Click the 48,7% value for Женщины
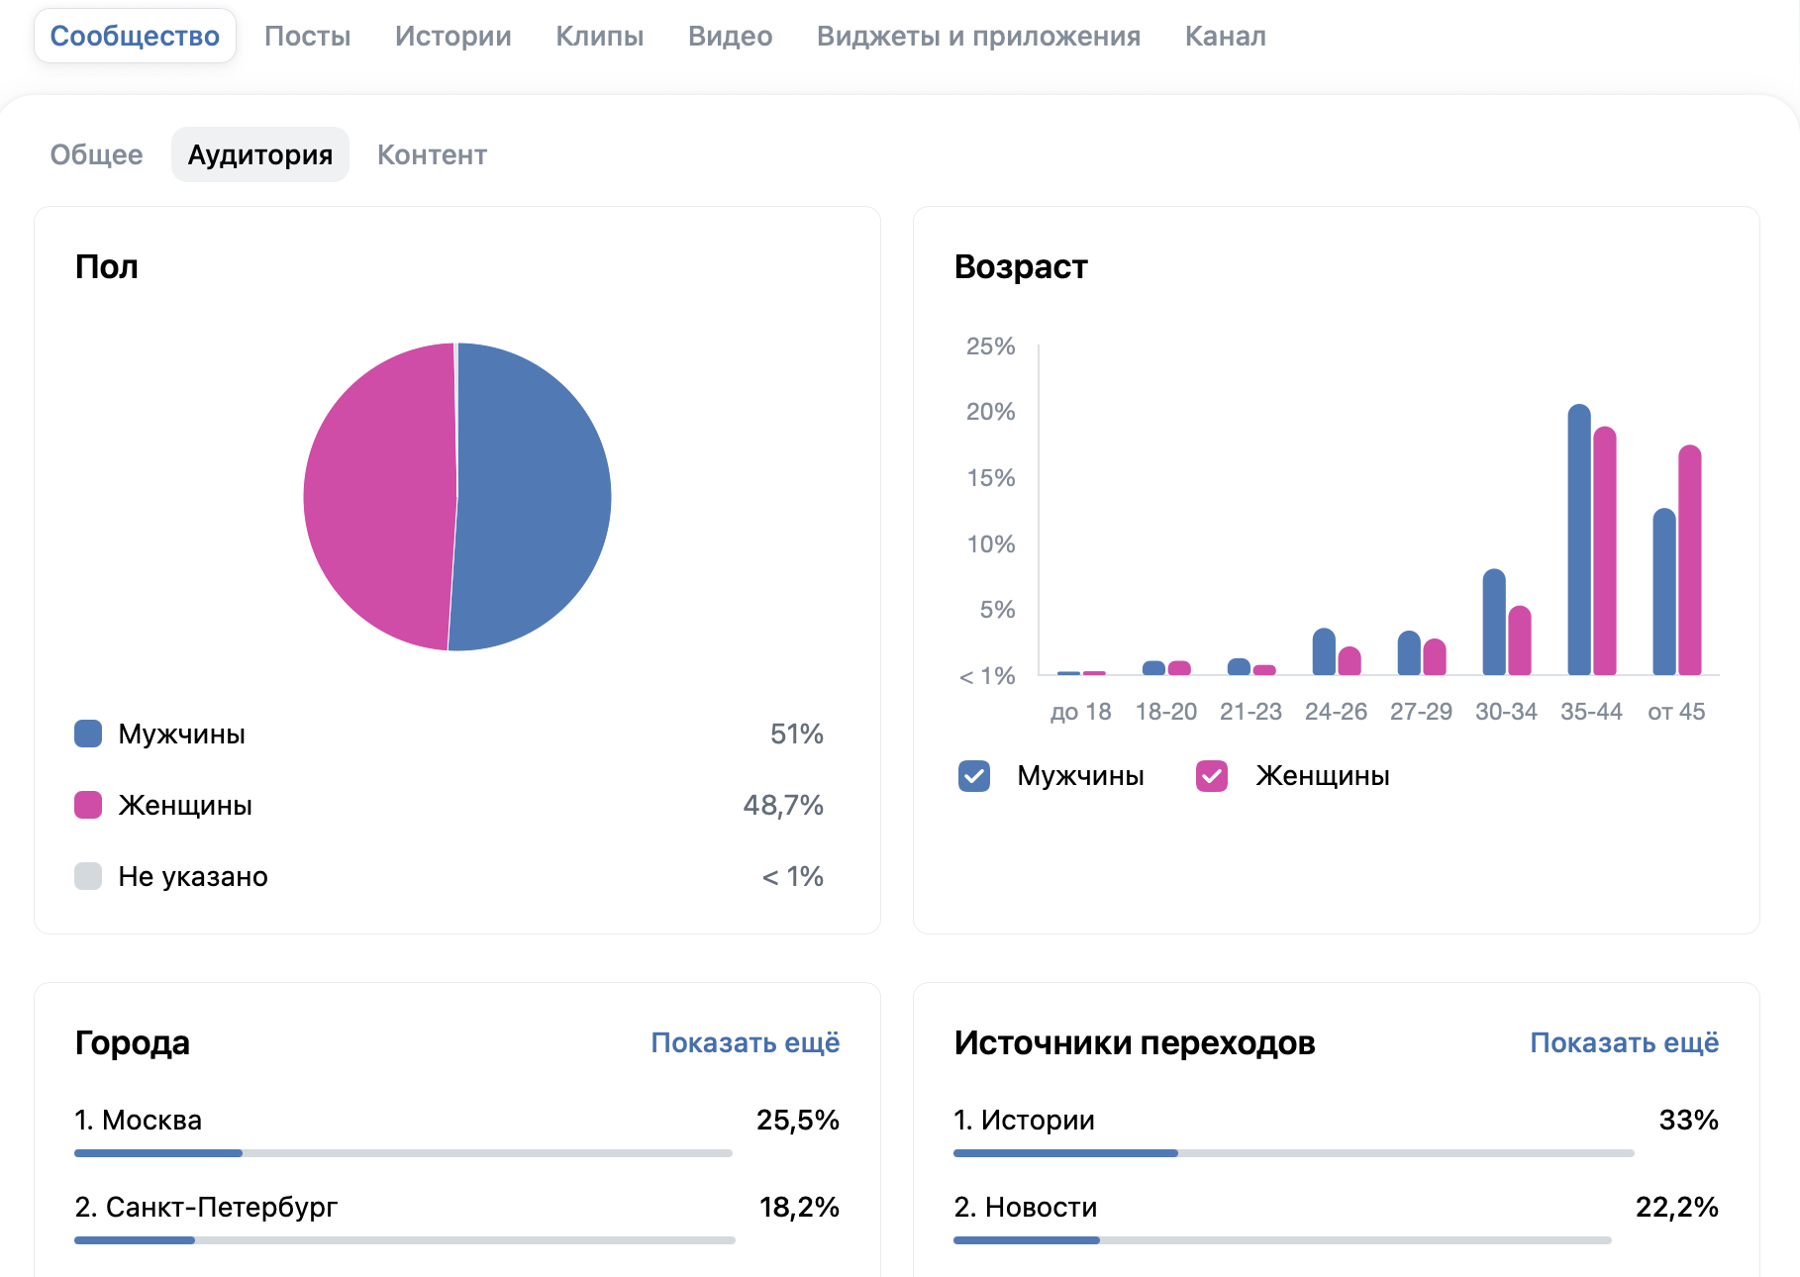 click(x=782, y=805)
